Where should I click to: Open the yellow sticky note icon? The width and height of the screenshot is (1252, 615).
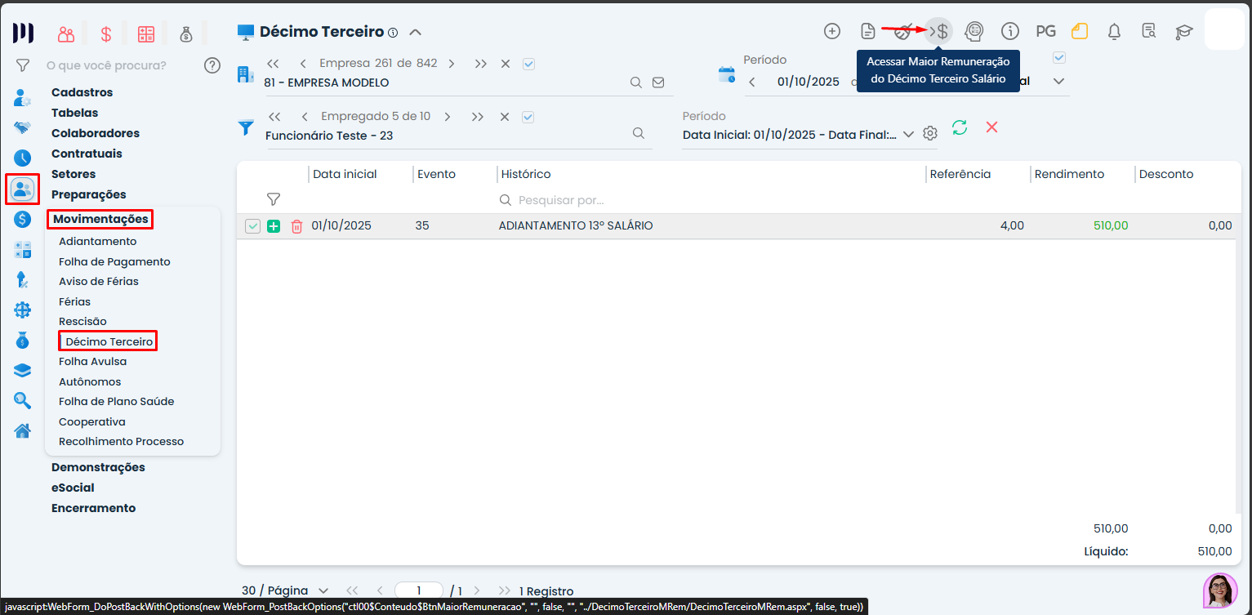point(1080,31)
